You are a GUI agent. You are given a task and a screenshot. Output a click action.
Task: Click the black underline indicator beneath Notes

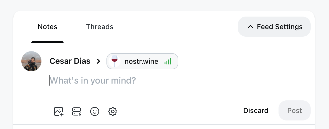click(x=47, y=42)
